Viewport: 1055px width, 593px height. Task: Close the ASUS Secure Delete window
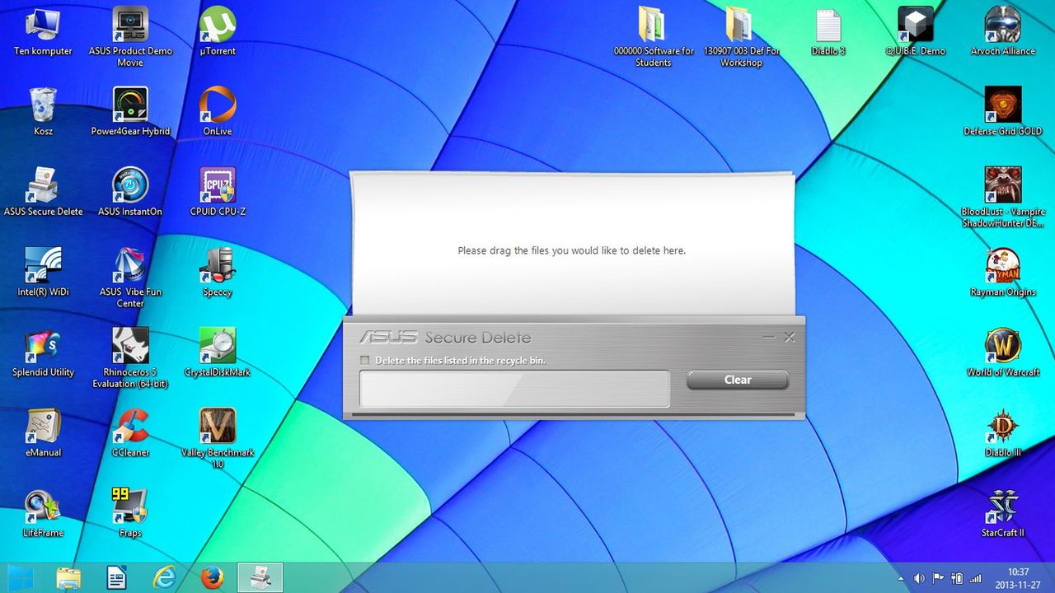coord(790,338)
